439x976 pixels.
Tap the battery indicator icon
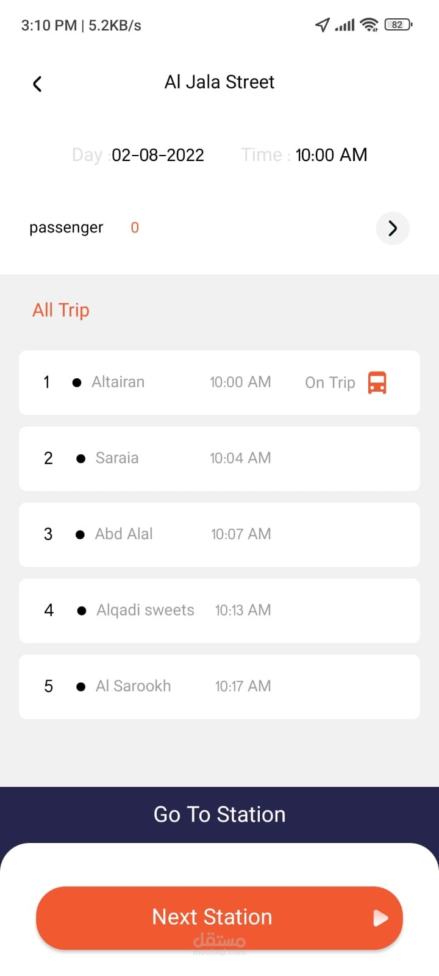398,25
